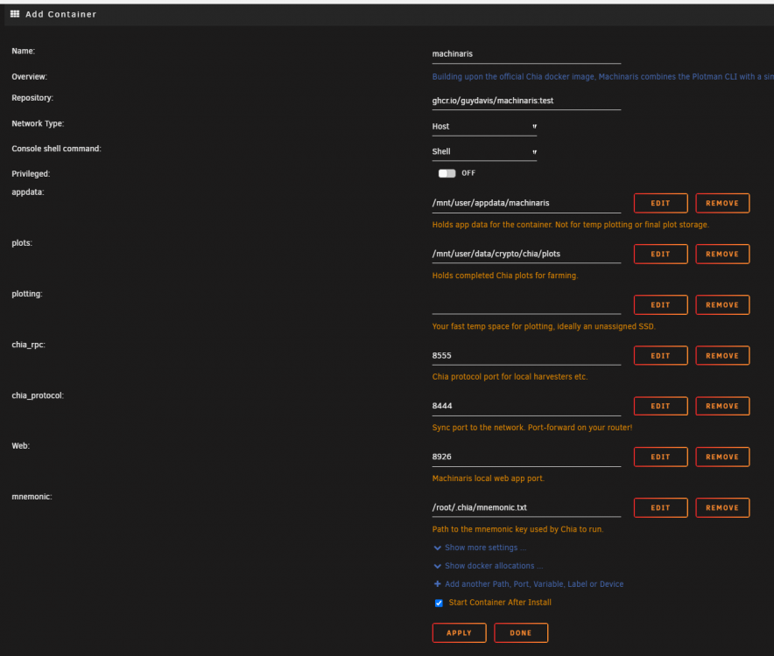Click 'Holds app data for the container' description
The height and width of the screenshot is (656, 774).
pyautogui.click(x=571, y=225)
